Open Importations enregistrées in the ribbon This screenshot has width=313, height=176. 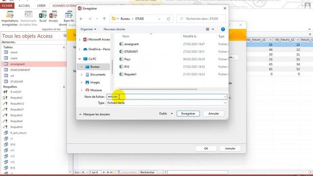click(x=10, y=19)
